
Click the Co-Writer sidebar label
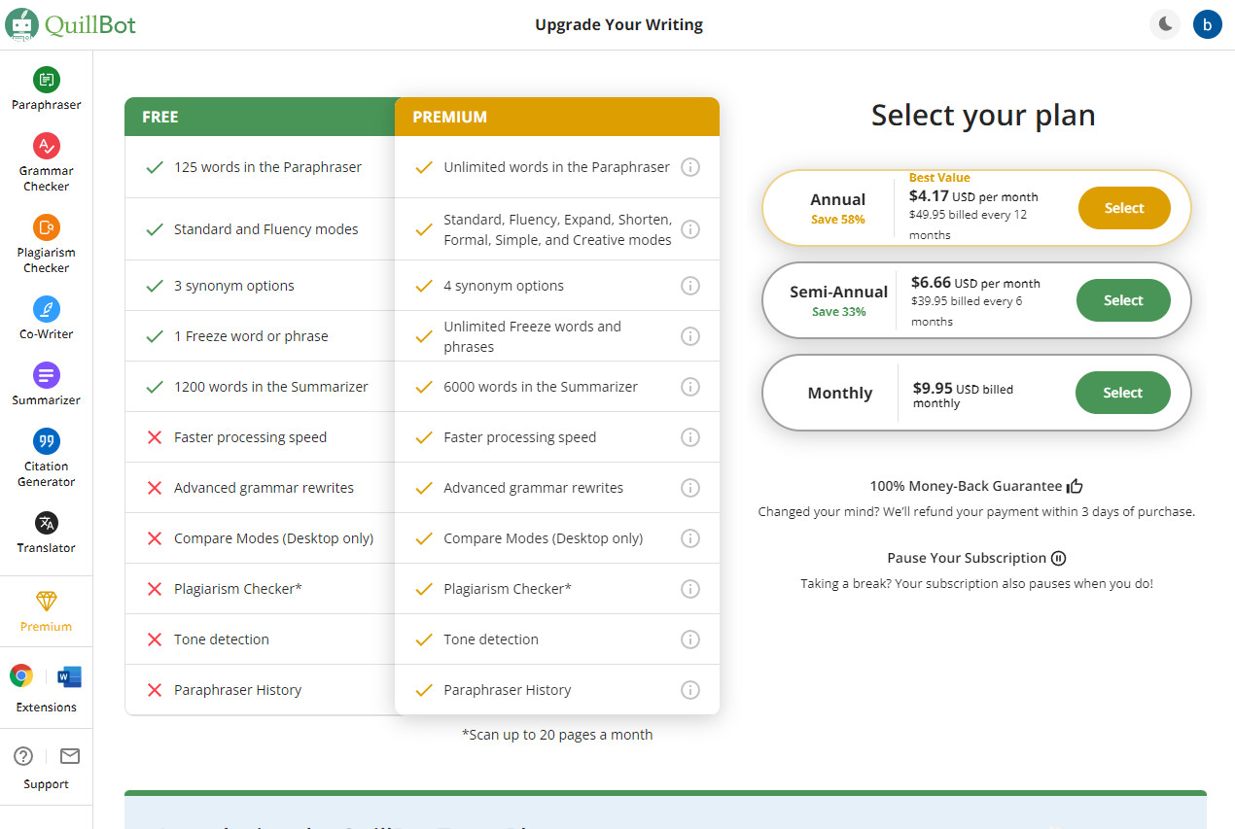coord(46,334)
